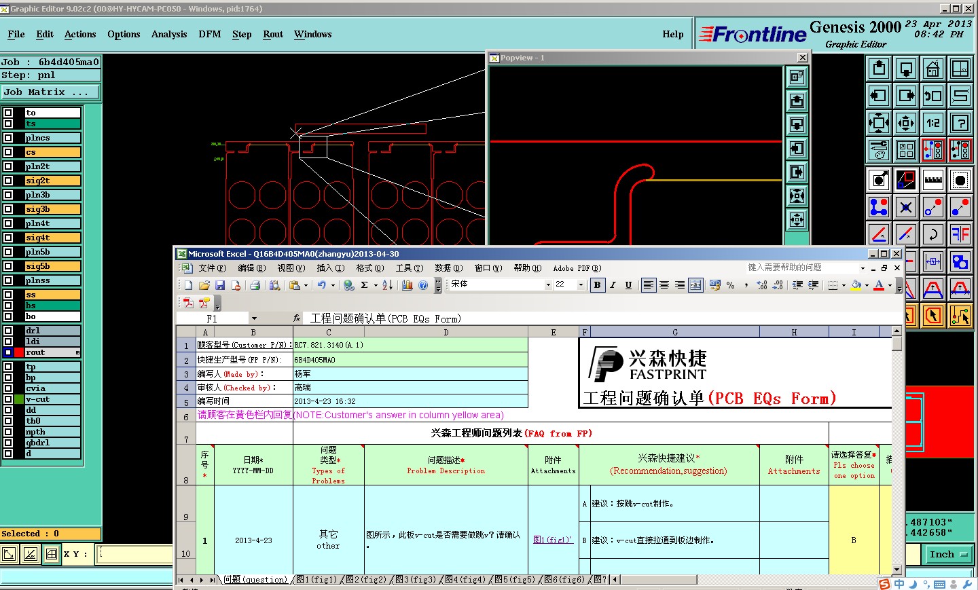Click second icon in Popview side toolbar
Image resolution: width=978 pixels, height=590 pixels.
797,100
